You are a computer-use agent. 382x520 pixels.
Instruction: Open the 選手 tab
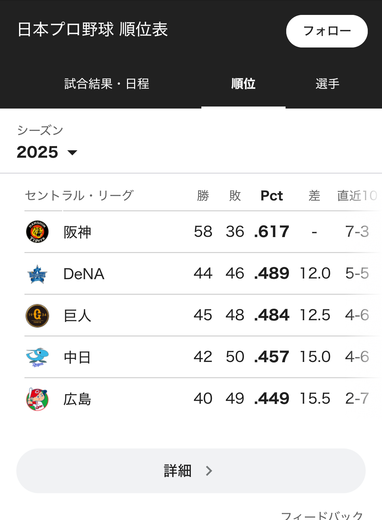point(327,84)
